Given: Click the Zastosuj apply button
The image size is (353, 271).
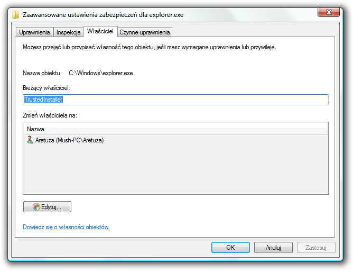Looking at the screenshot, I should click(x=316, y=248).
